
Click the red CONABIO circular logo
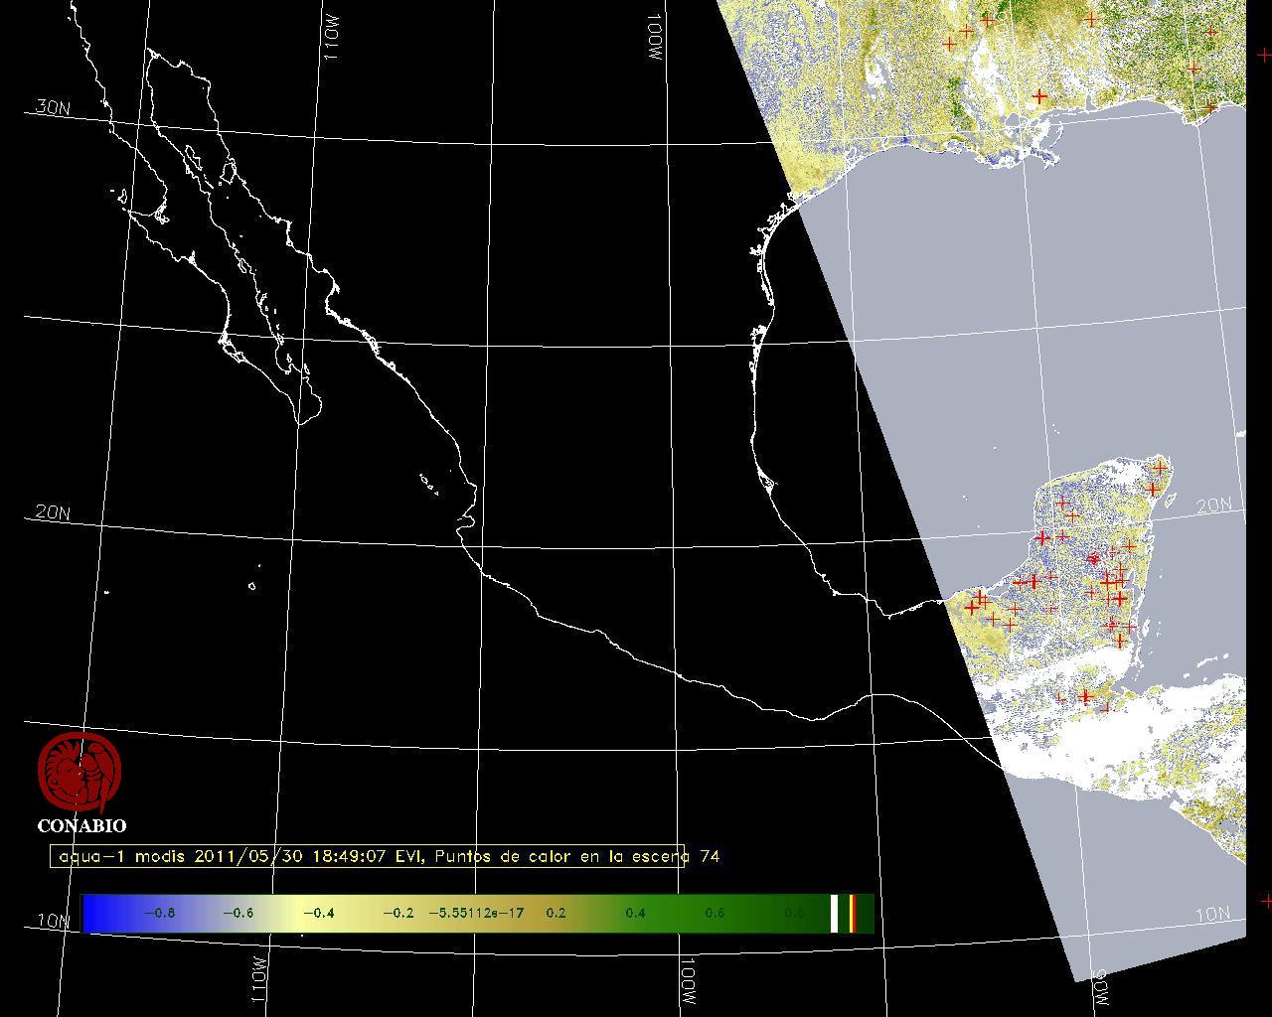click(x=79, y=773)
